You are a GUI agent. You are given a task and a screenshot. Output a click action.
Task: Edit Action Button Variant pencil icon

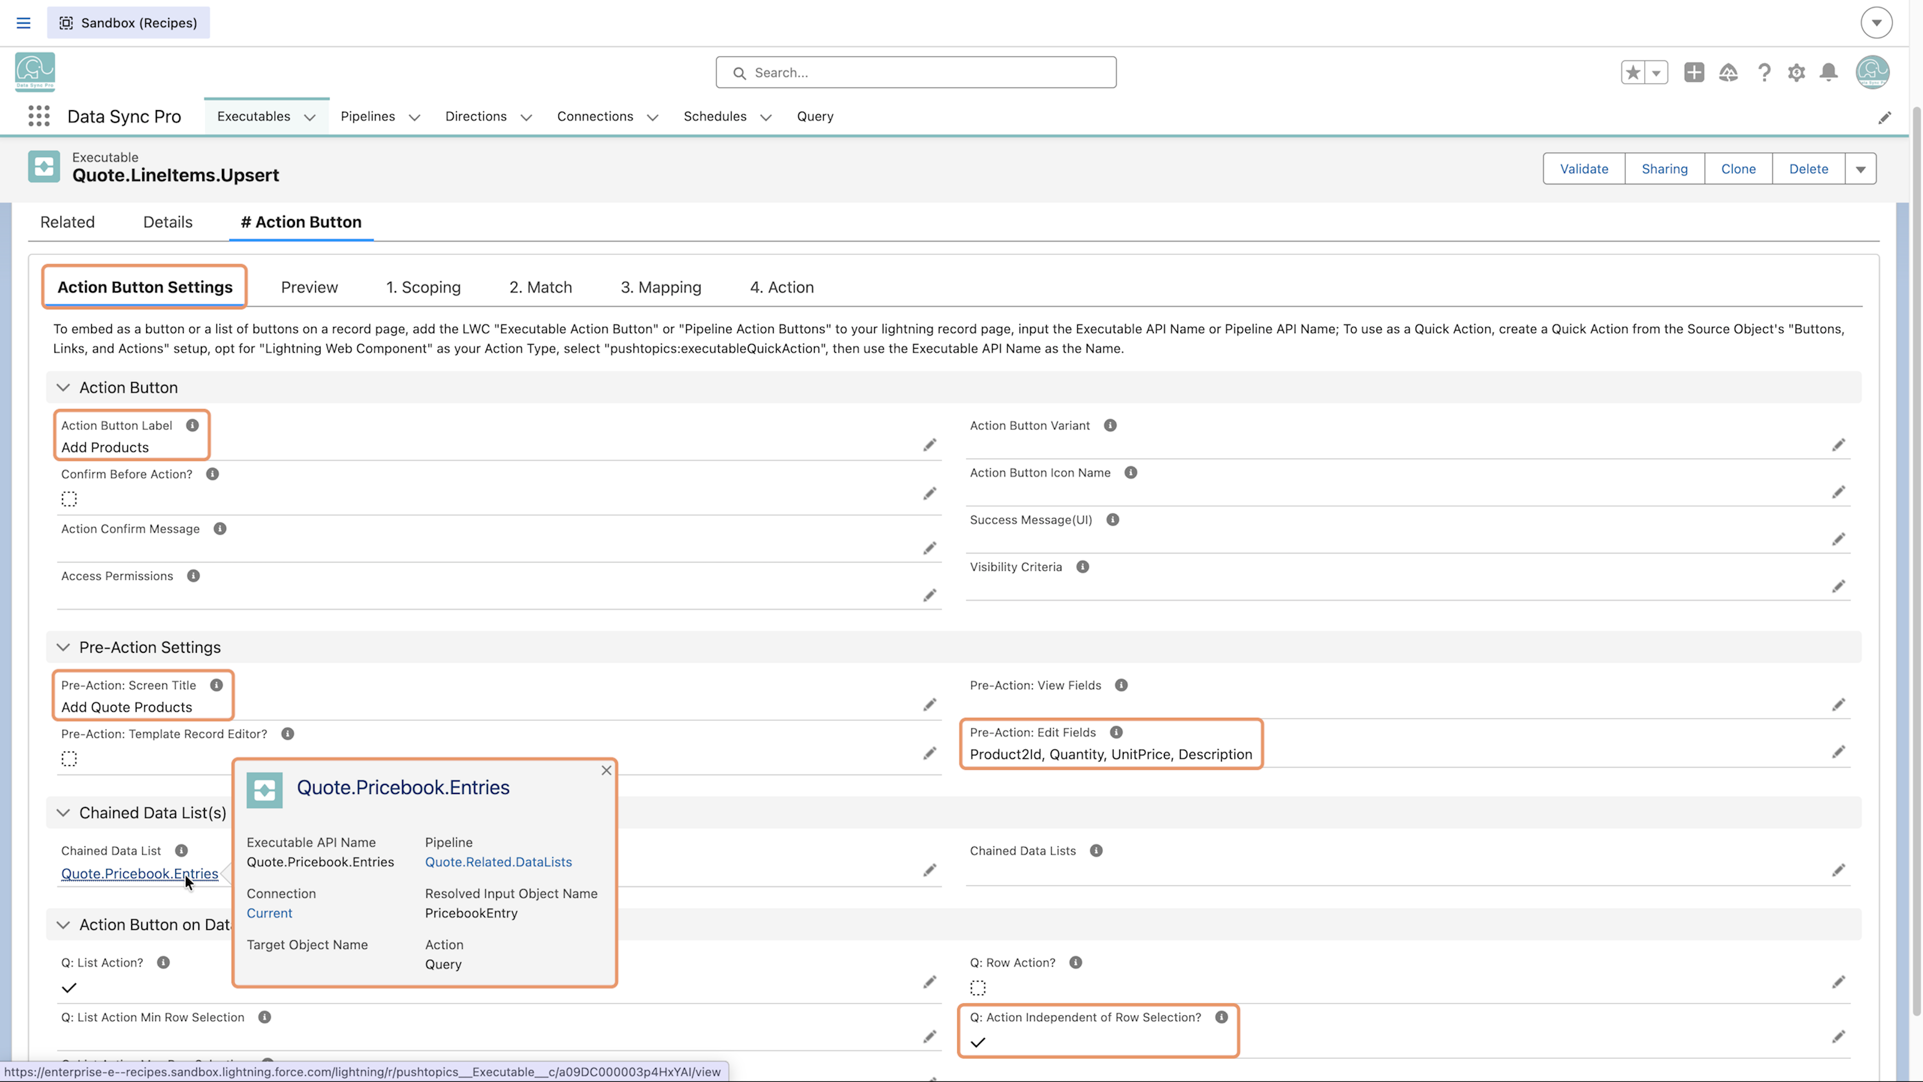pyautogui.click(x=1839, y=445)
